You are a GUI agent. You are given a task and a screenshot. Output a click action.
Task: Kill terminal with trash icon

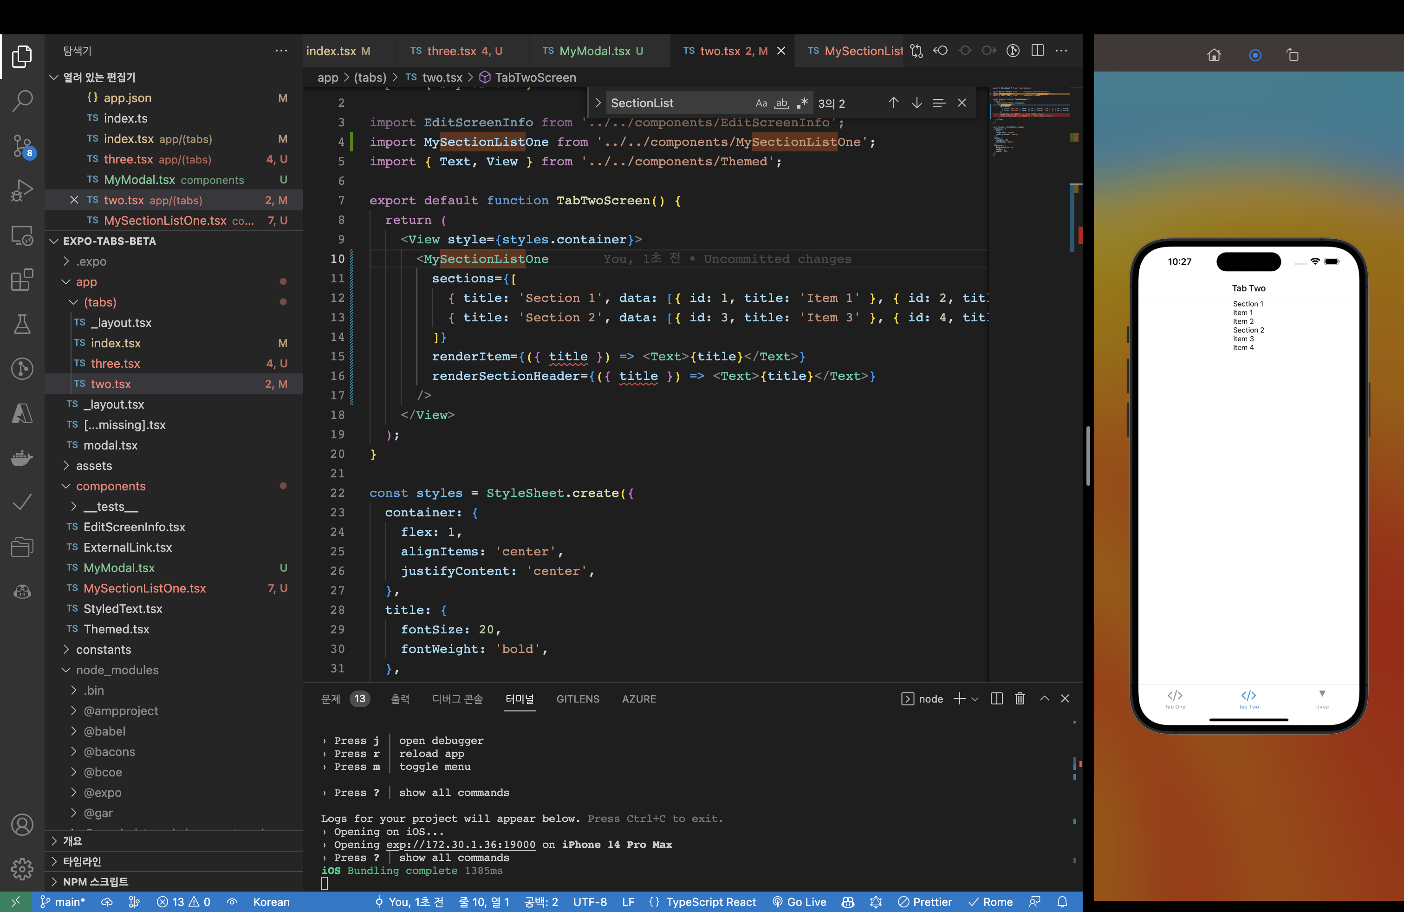(x=1020, y=698)
